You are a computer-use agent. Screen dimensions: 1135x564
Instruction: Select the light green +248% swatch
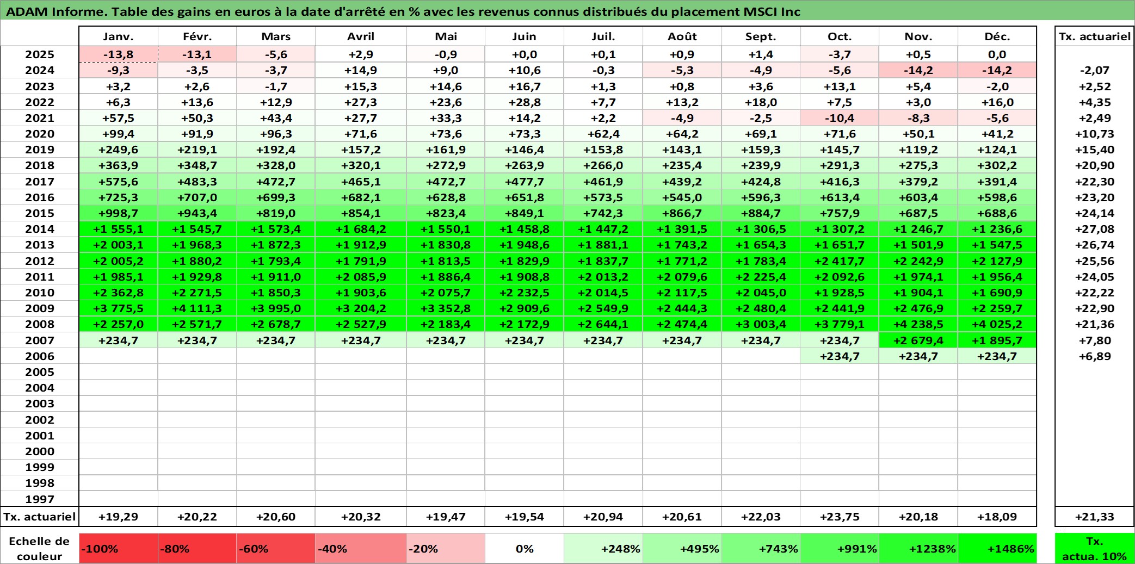pos(603,548)
